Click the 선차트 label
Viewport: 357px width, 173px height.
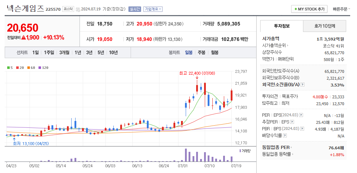(x=22, y=52)
